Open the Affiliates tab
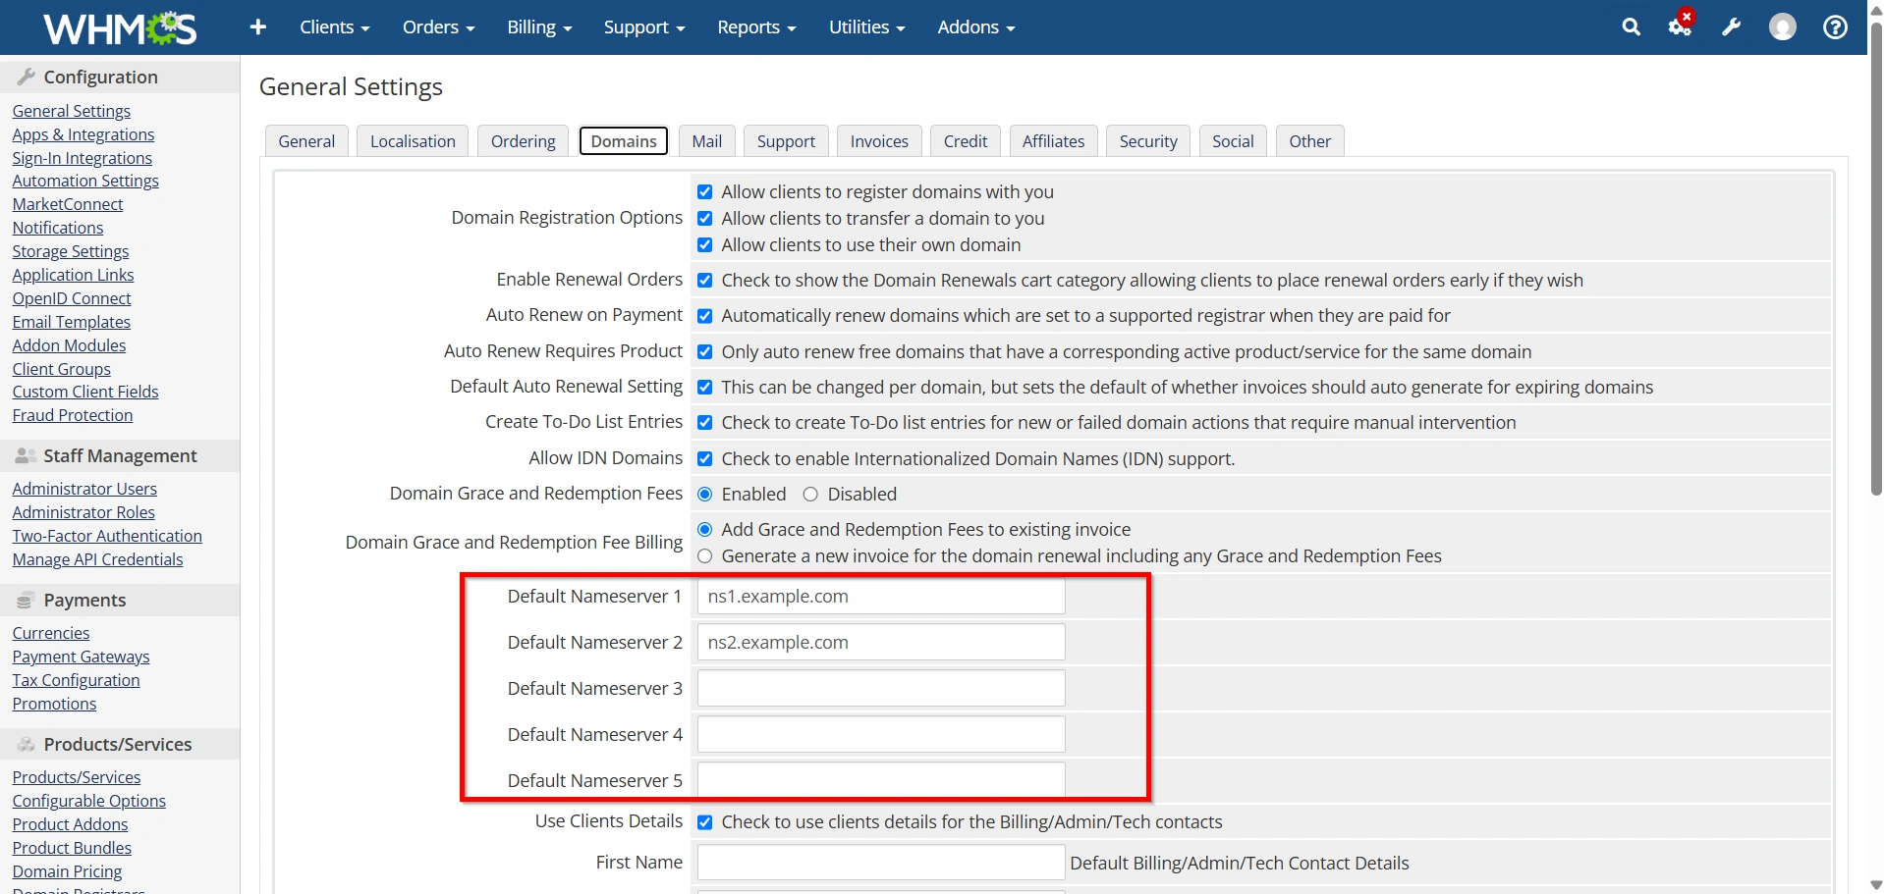Viewport: 1884px width, 894px height. [x=1053, y=141]
